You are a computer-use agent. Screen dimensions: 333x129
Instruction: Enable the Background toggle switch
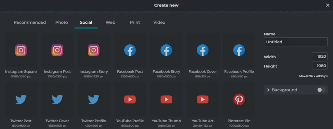(321, 90)
